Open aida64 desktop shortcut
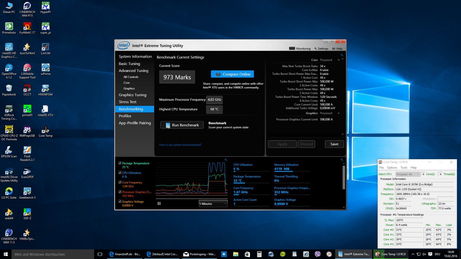The height and width of the screenshot is (259, 461). tap(9, 214)
